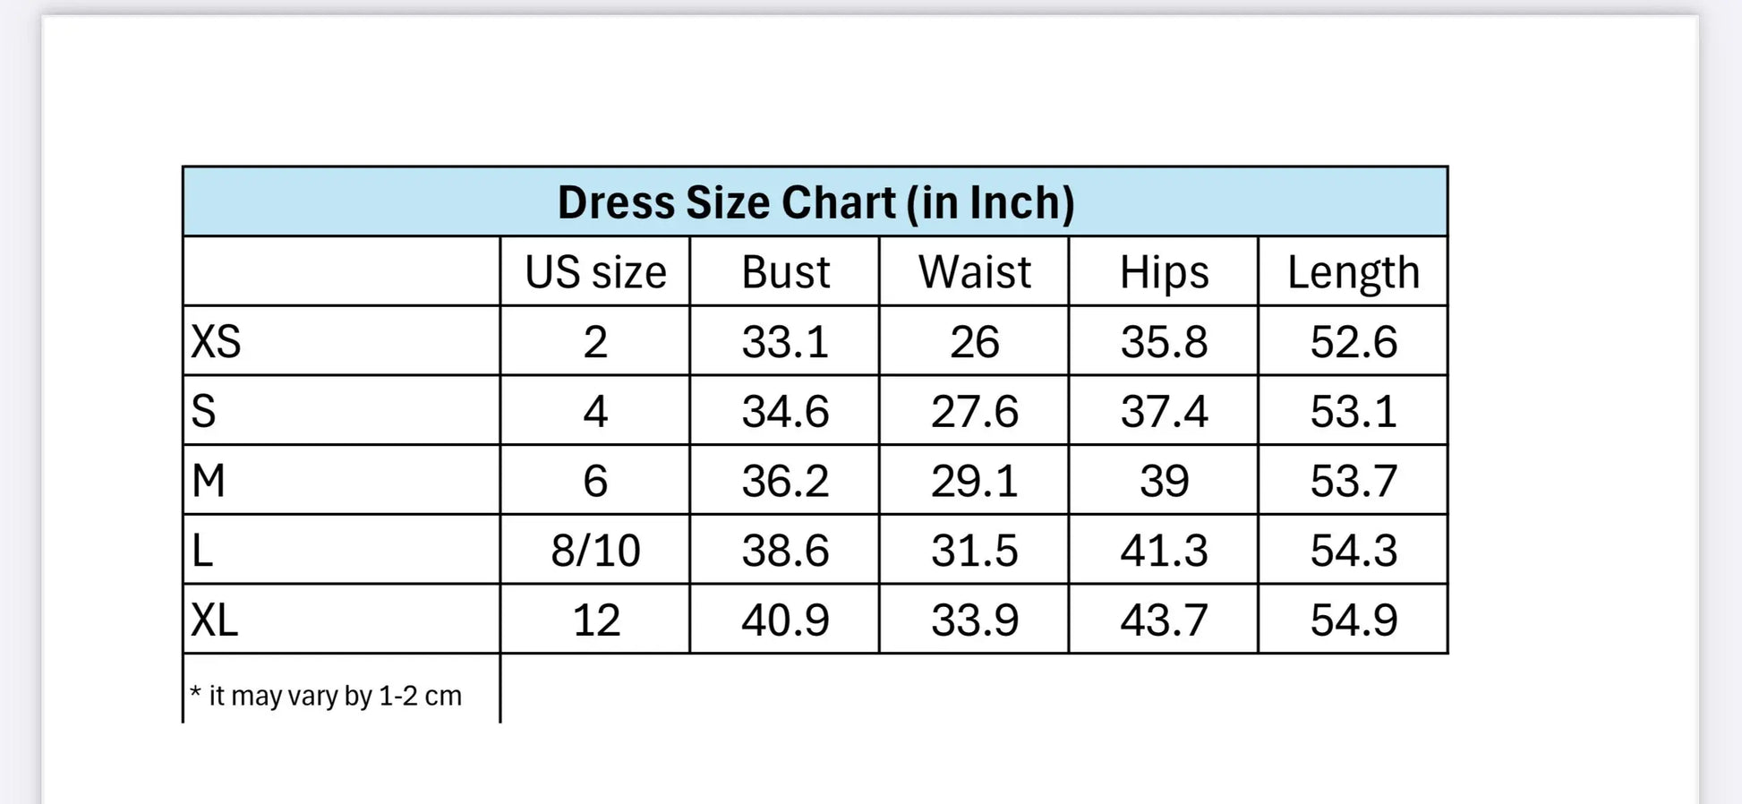This screenshot has height=804, width=1742.
Task: Select the L row label
Action: pos(202,551)
